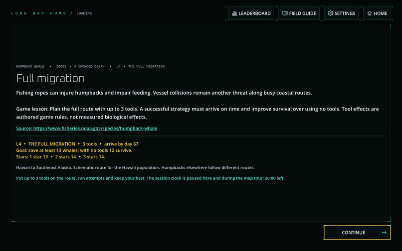Open the LEADERBOARD label
This screenshot has width=402, height=251.
[254, 13]
